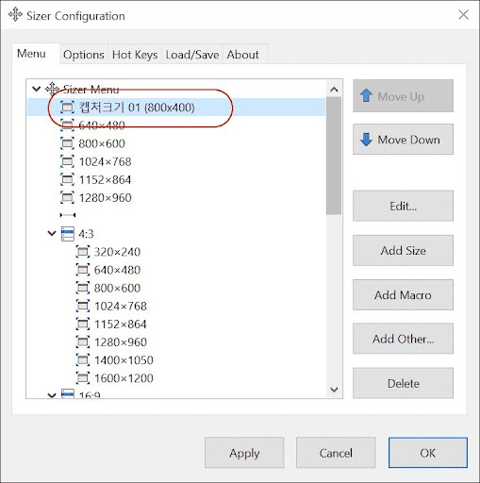Open the Options tab

click(84, 55)
